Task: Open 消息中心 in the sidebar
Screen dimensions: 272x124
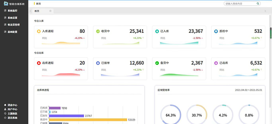Action: point(11,105)
